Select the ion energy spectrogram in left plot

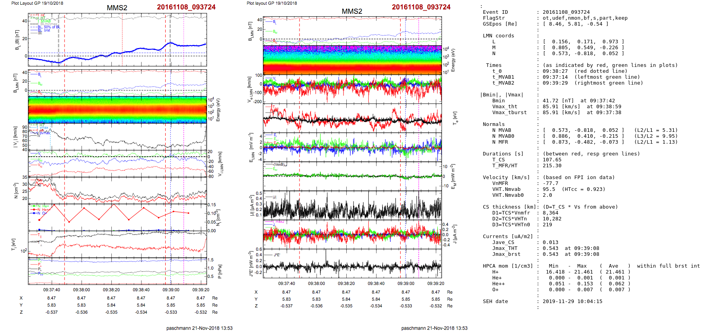117,110
